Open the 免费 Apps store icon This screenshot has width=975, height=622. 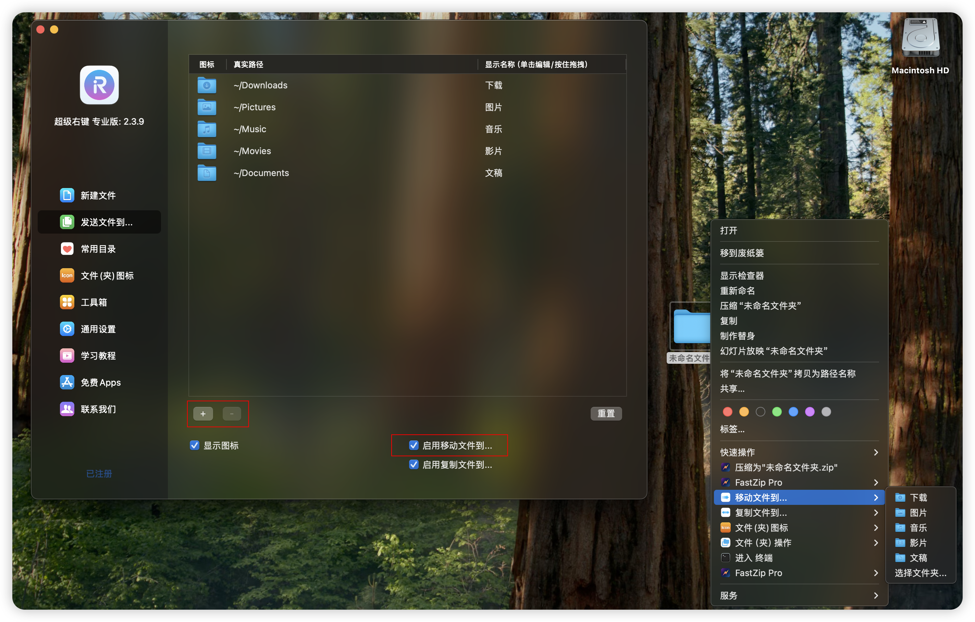[67, 383]
